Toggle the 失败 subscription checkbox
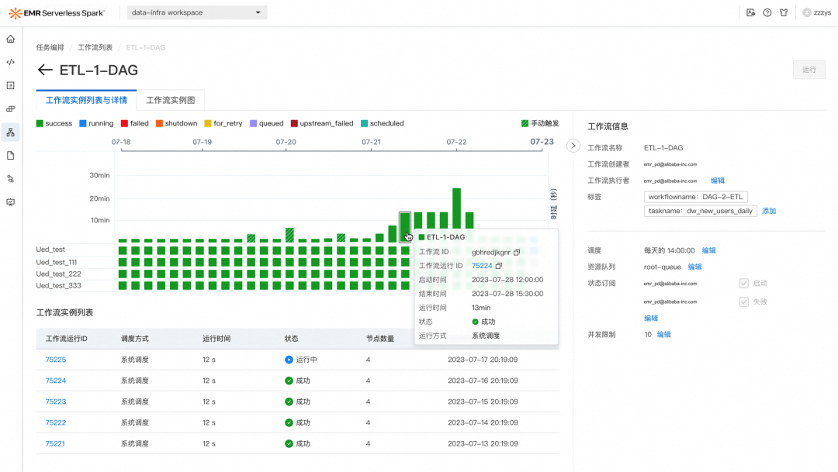The height and width of the screenshot is (472, 838). tap(744, 301)
